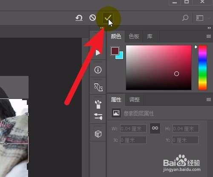Click inside the color picker field
Screen dimensions: 213x177
158,67
